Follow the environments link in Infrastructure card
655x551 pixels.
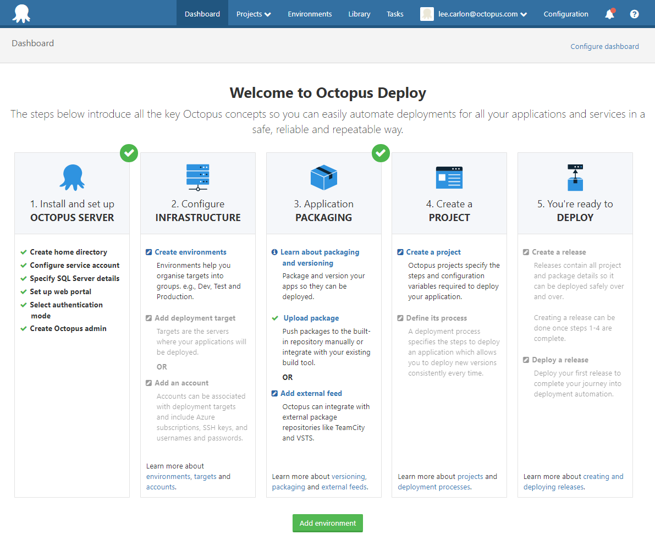168,477
